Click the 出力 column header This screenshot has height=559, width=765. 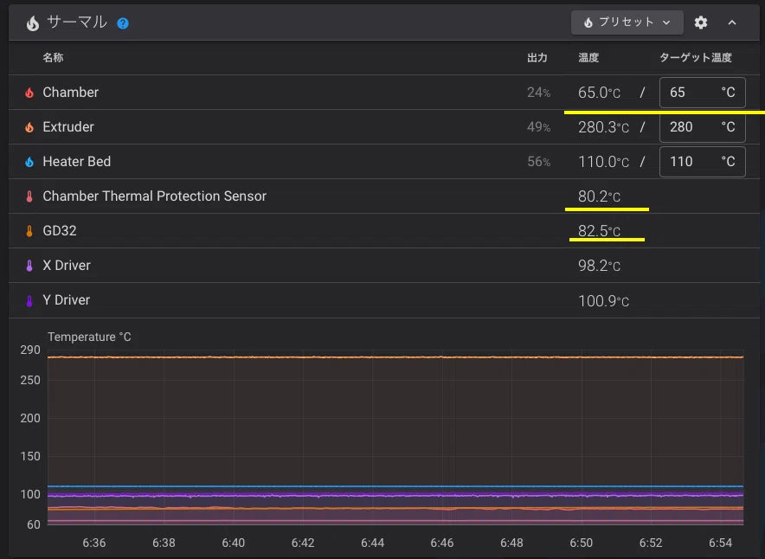(x=537, y=58)
